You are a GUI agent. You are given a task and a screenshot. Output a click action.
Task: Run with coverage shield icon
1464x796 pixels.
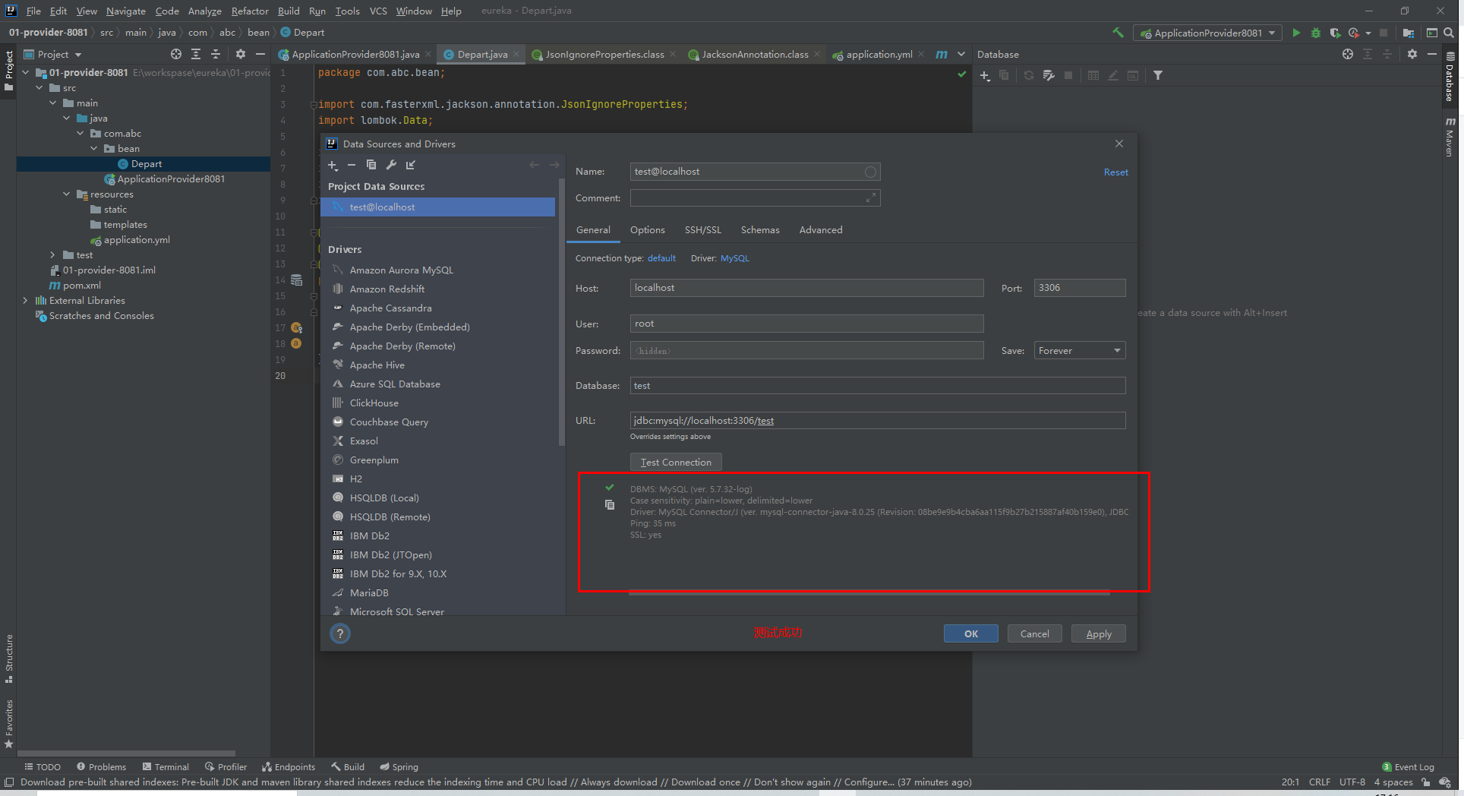(1335, 33)
